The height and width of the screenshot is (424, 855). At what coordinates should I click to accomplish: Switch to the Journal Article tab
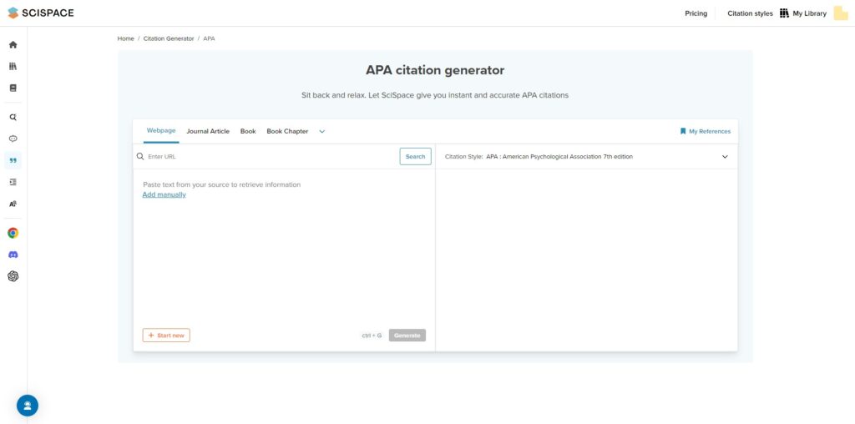(x=208, y=131)
